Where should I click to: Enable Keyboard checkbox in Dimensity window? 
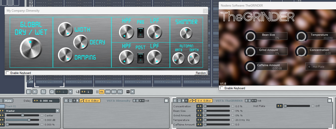(7, 73)
